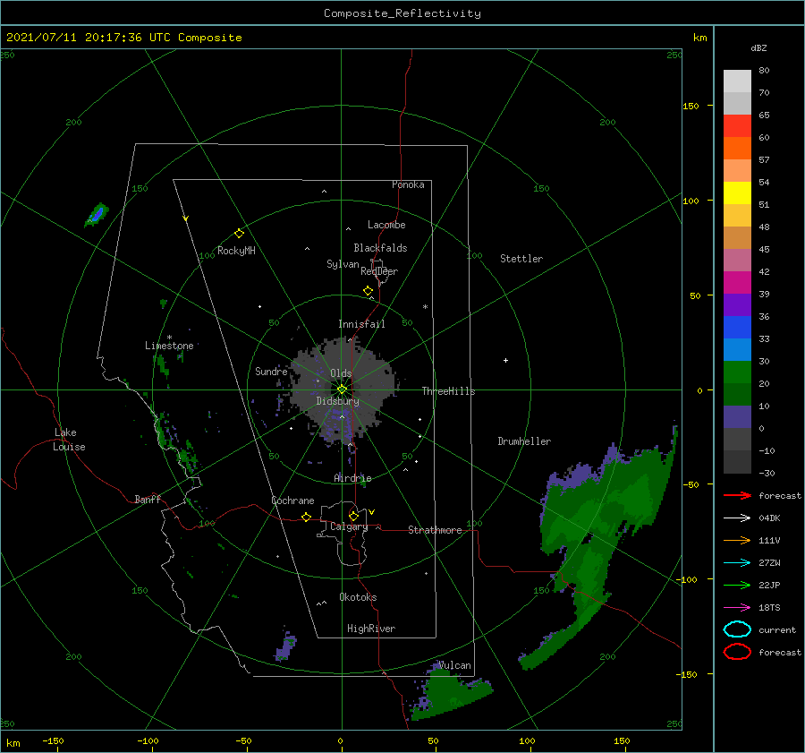Click the red forecast ellipse icon
The height and width of the screenshot is (753, 805).
coord(737,652)
